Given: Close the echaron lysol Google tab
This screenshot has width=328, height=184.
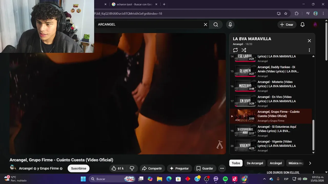Looking at the screenshot, I should (156, 4).
